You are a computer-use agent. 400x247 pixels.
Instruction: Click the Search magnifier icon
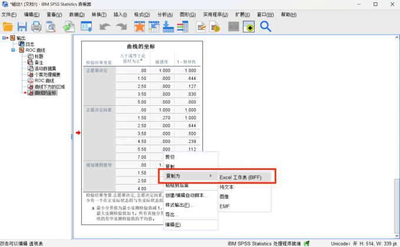(x=265, y=26)
